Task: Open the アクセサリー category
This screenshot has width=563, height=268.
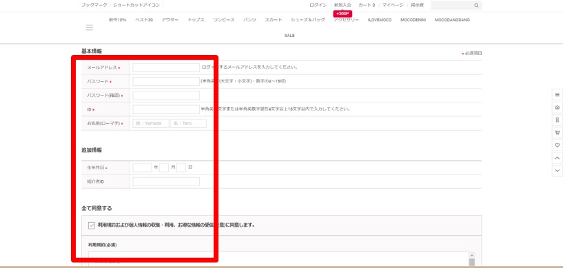Action: coord(346,20)
